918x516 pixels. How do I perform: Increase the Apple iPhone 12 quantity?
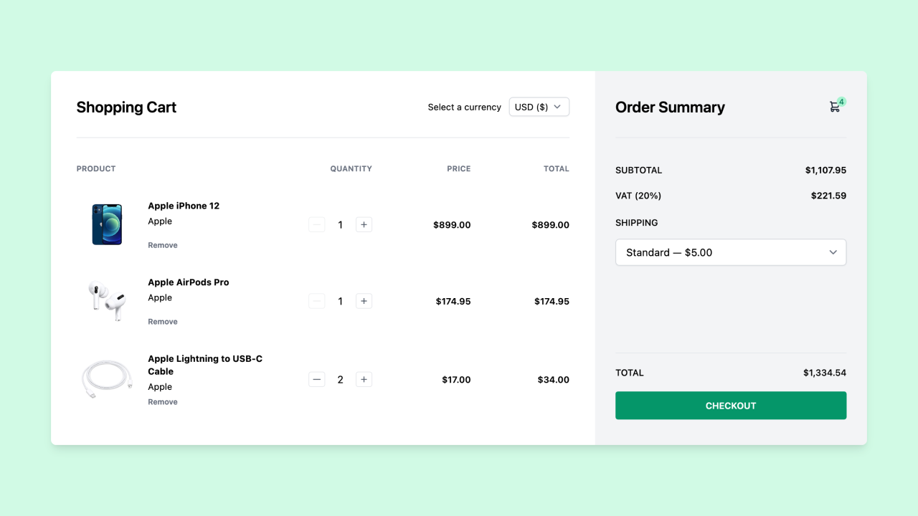coord(364,224)
